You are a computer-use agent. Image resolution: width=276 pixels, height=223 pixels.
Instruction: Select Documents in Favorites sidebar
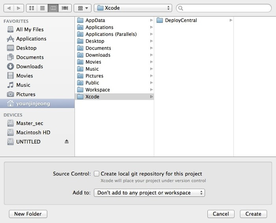pyautogui.click(x=37, y=57)
